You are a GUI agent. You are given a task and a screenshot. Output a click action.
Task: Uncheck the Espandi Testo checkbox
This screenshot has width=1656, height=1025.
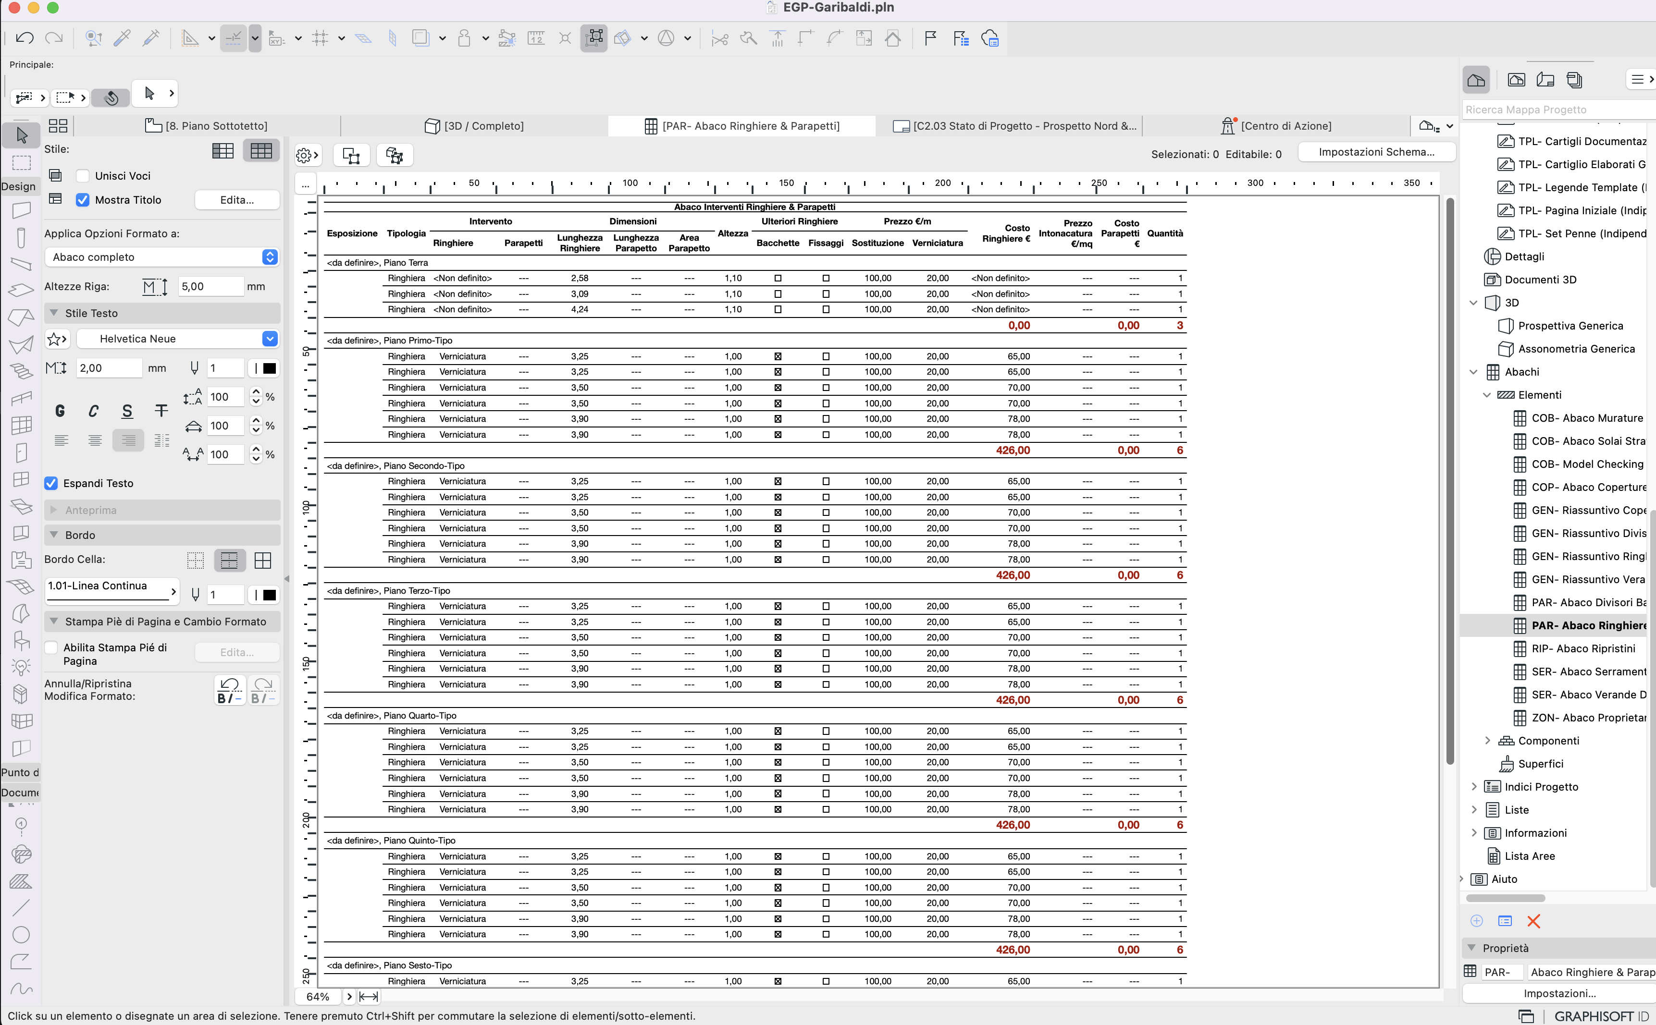pyautogui.click(x=51, y=483)
